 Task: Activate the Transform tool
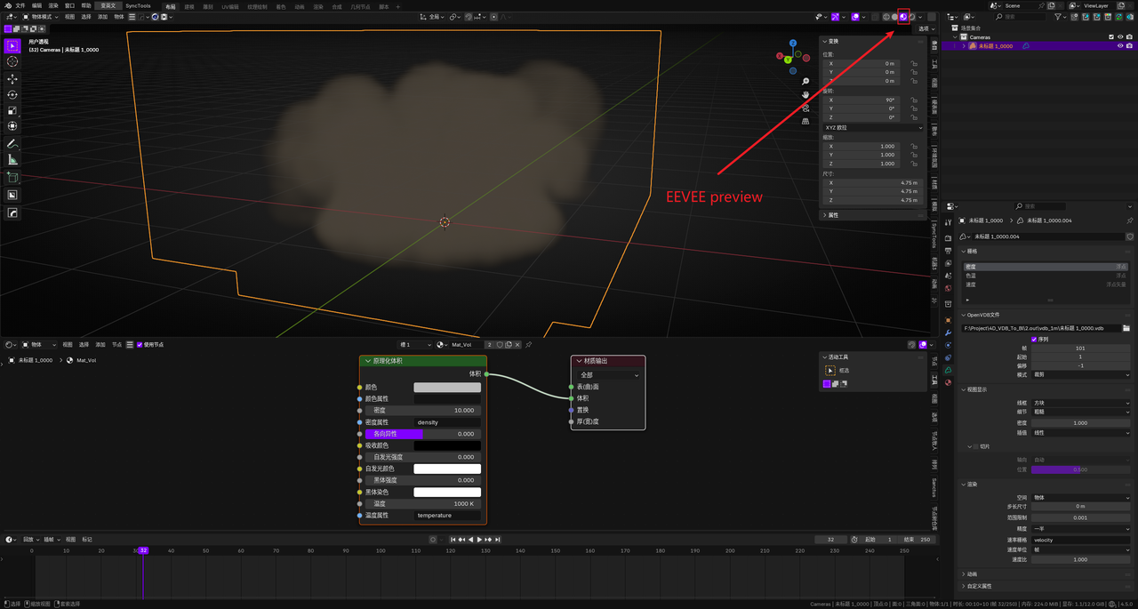tap(12, 127)
